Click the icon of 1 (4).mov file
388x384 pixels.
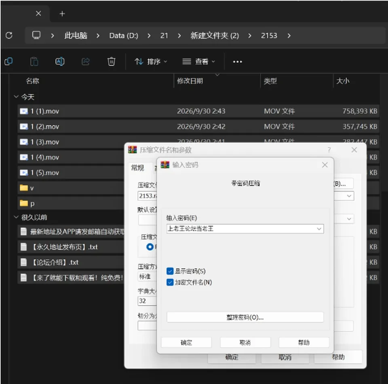24,157
